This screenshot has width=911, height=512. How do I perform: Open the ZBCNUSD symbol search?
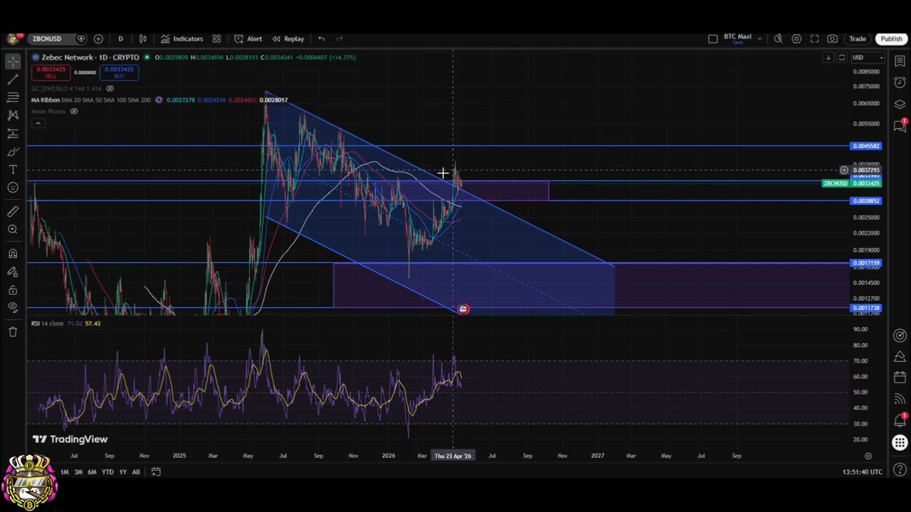[x=47, y=38]
